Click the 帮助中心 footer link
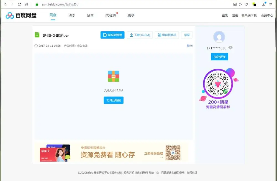The width and height of the screenshot is (277, 181). click(x=154, y=173)
